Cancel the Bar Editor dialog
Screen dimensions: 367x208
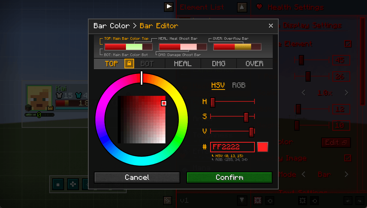pos(137,178)
